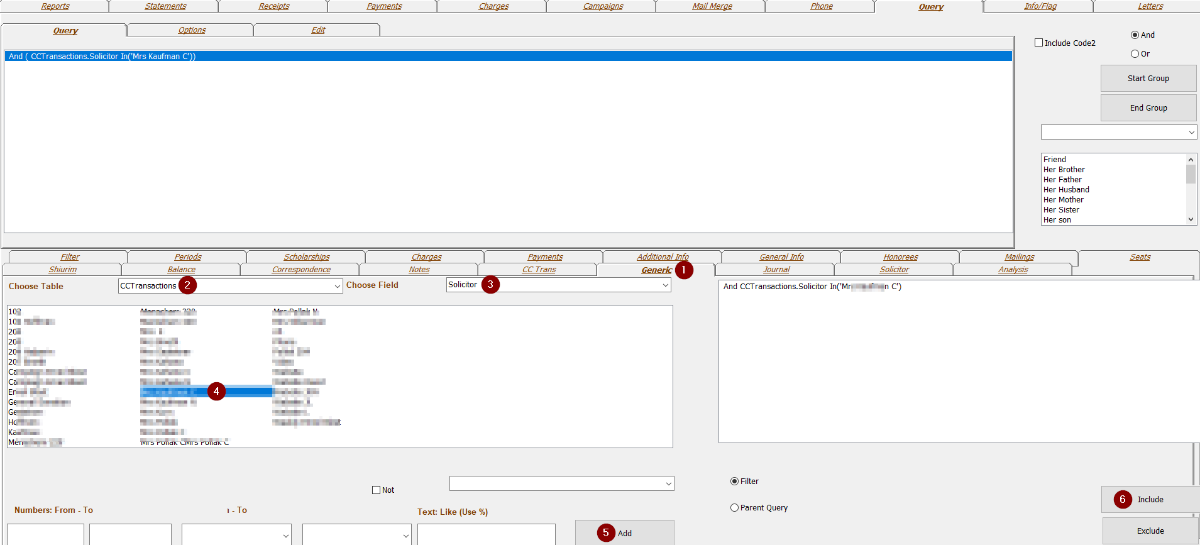Click the Add button
The width and height of the screenshot is (1200, 545).
click(x=624, y=533)
